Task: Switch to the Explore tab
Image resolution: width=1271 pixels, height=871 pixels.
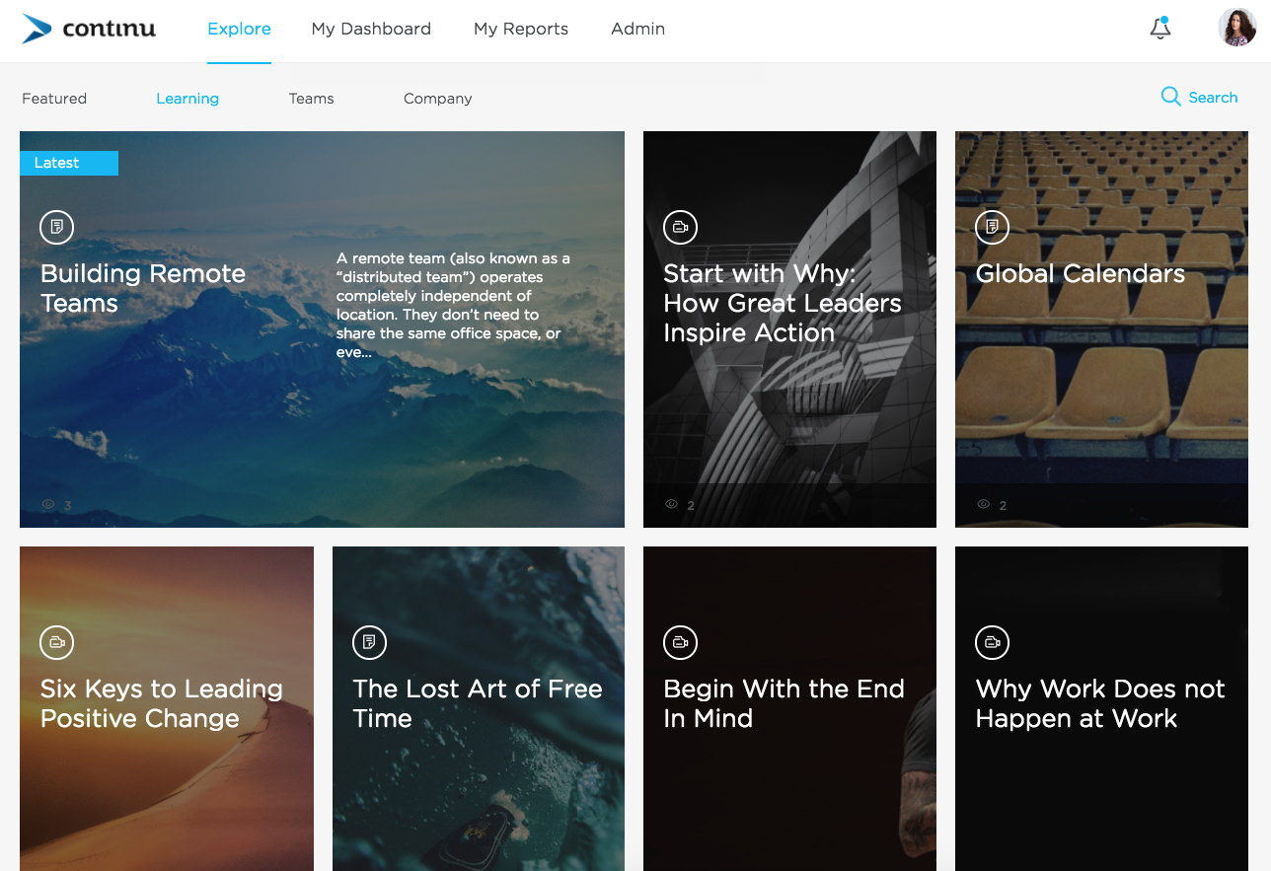Action: [x=239, y=30]
